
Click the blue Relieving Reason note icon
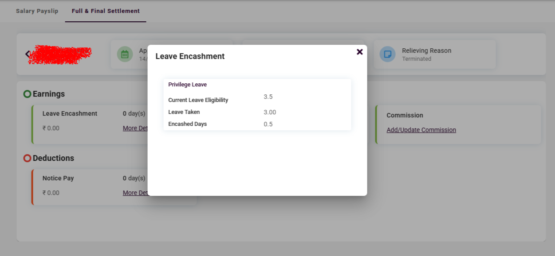(x=387, y=54)
